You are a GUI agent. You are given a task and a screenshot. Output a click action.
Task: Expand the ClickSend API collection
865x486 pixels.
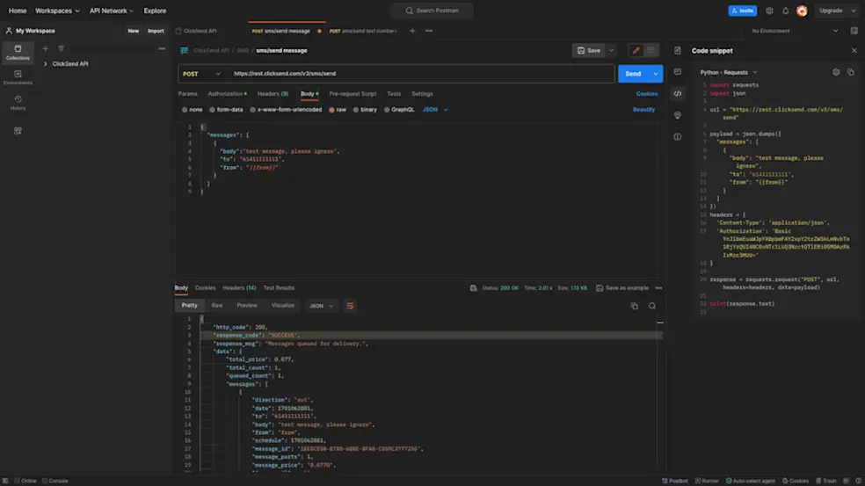click(45, 64)
